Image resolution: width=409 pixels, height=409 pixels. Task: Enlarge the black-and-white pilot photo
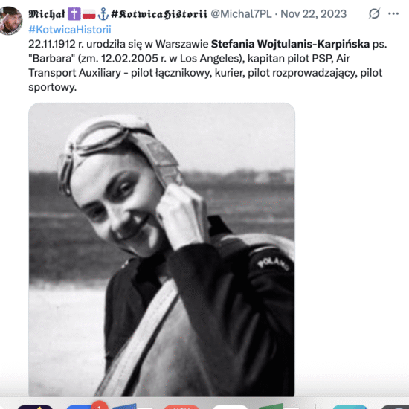click(161, 249)
